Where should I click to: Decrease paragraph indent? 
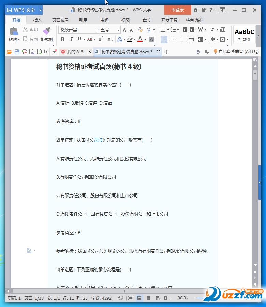point(185,30)
